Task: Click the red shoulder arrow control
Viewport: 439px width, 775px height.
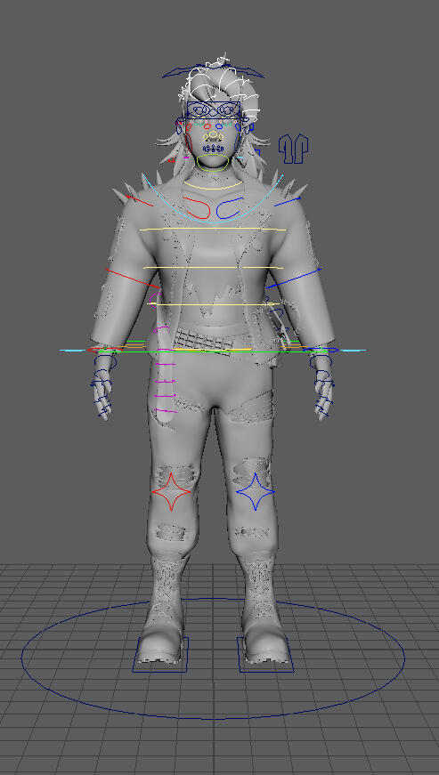Action: 139,201
